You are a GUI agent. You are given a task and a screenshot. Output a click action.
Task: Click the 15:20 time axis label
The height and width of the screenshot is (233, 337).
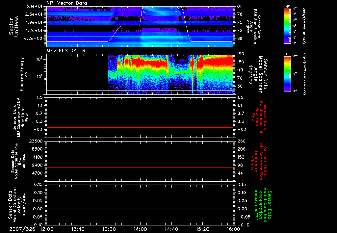click(202, 229)
